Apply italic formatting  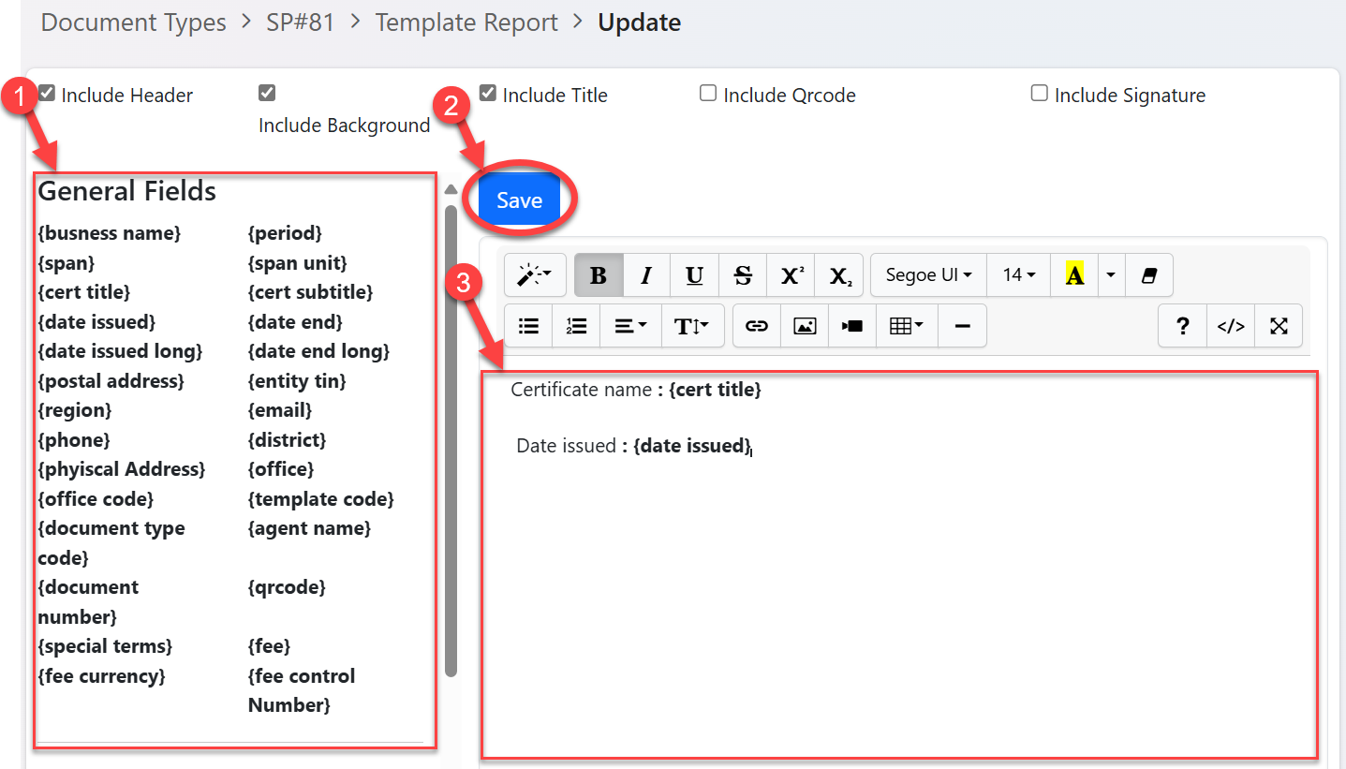[x=646, y=275]
